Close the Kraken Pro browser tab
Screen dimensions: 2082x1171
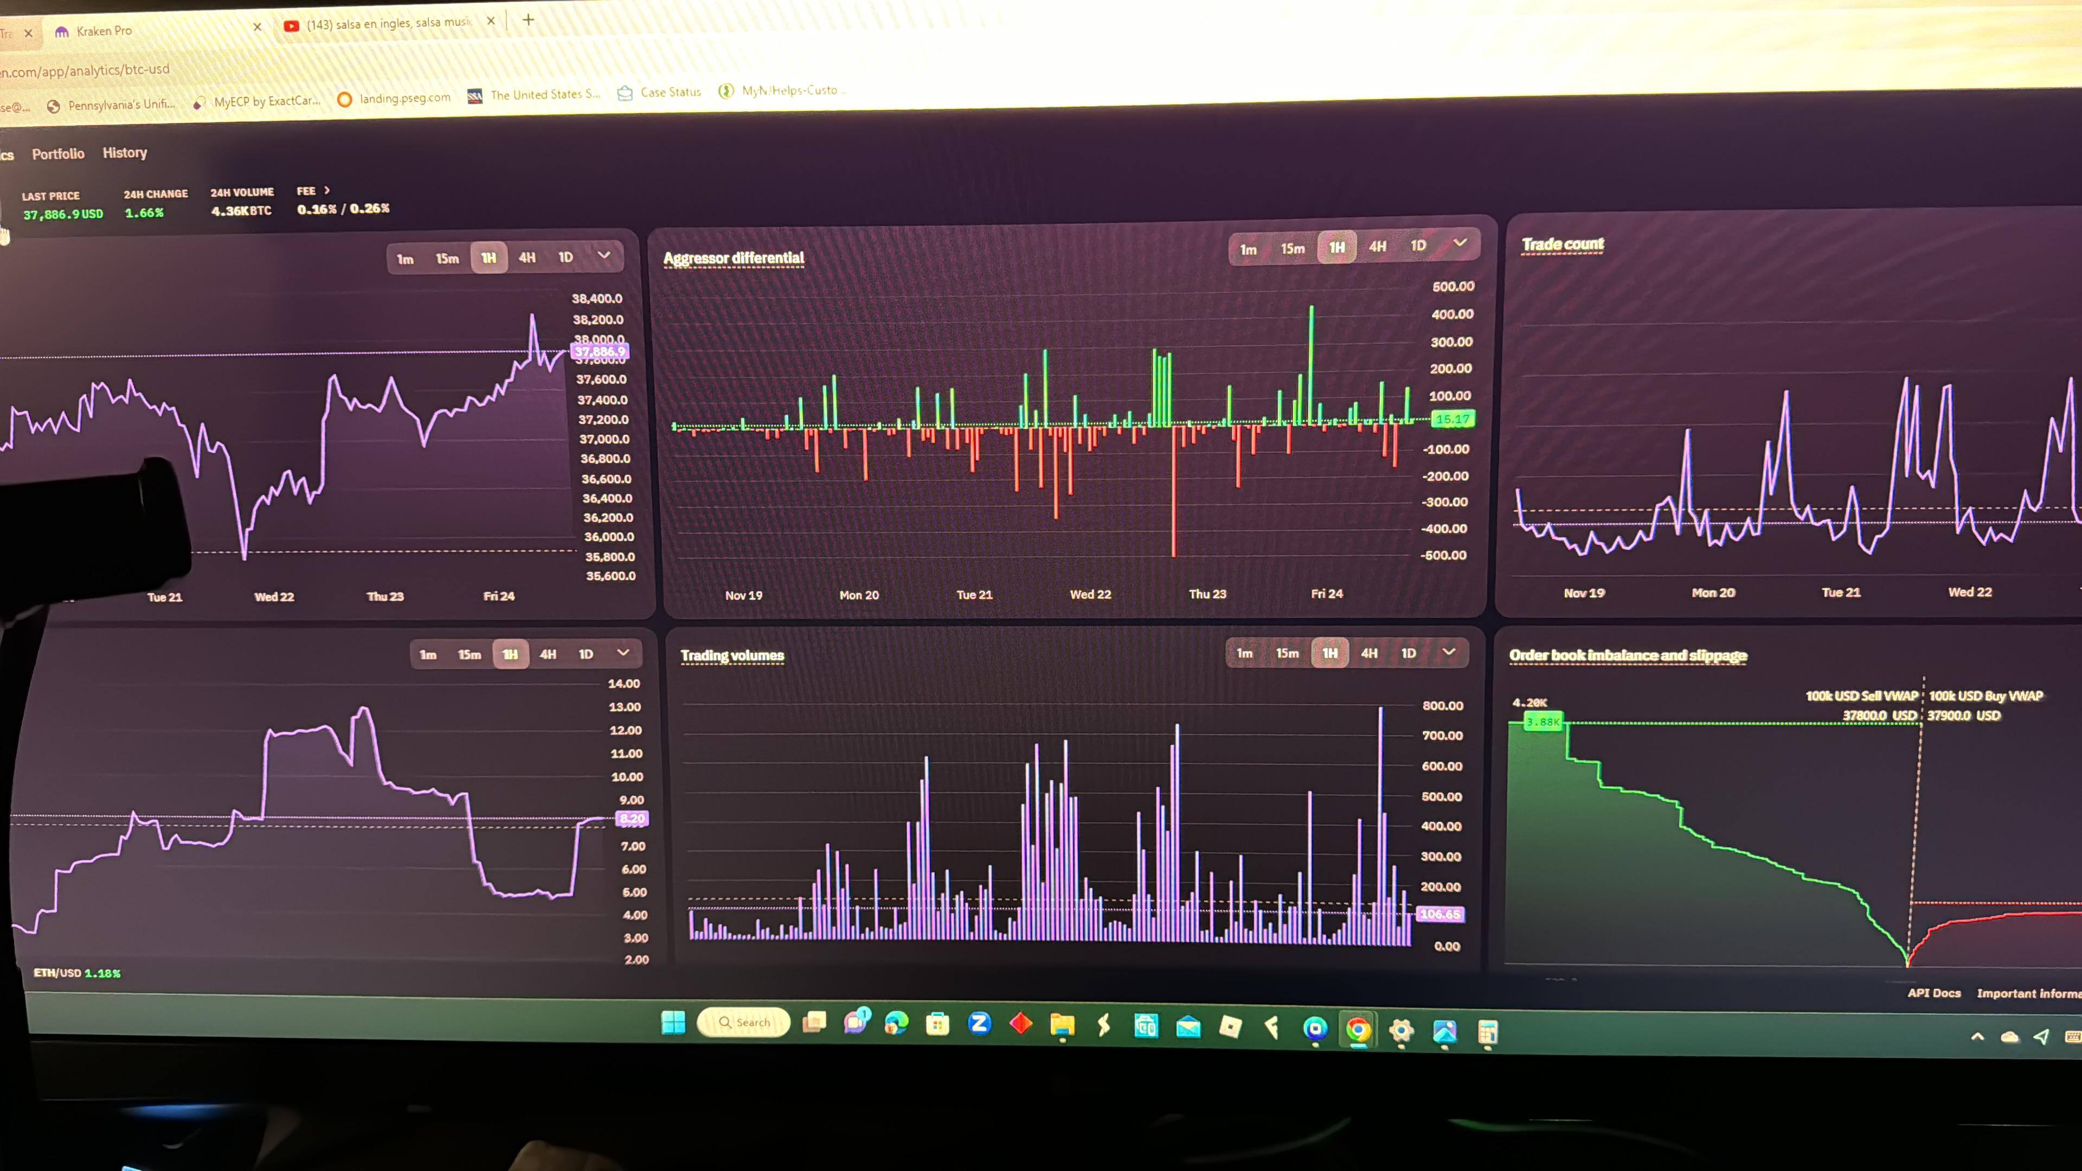click(x=257, y=27)
